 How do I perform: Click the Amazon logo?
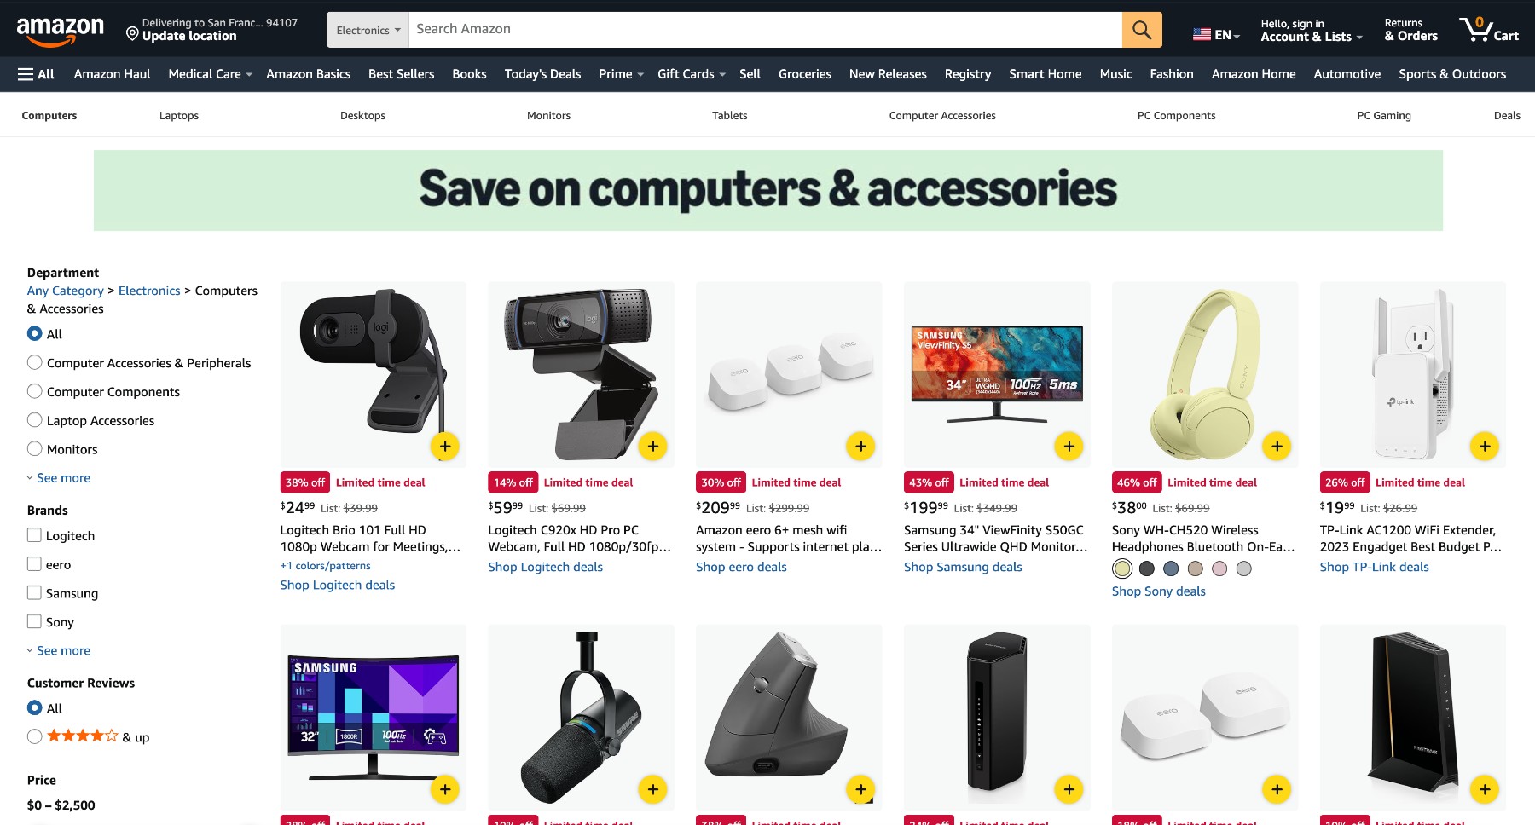[61, 31]
